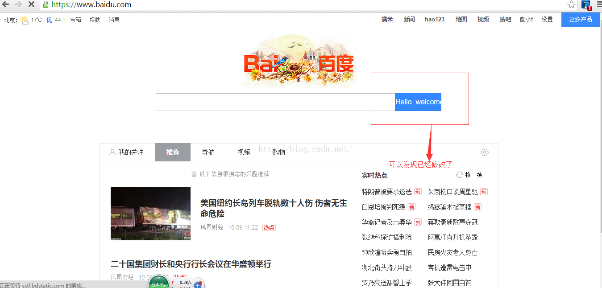
Task: Open hot topic 阿富汗直升机坠毁
Action: pyautogui.click(x=453, y=237)
